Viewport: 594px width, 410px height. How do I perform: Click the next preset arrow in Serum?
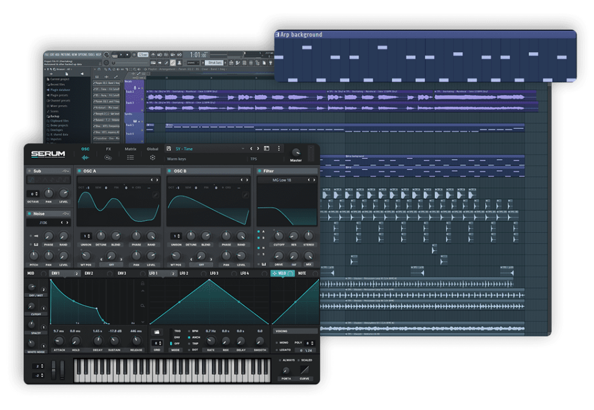coord(259,148)
